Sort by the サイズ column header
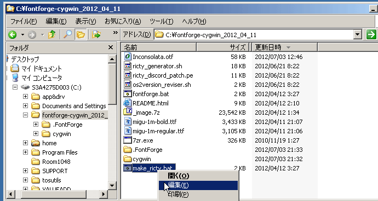Viewport: 378px width, 201px height. tap(222, 48)
